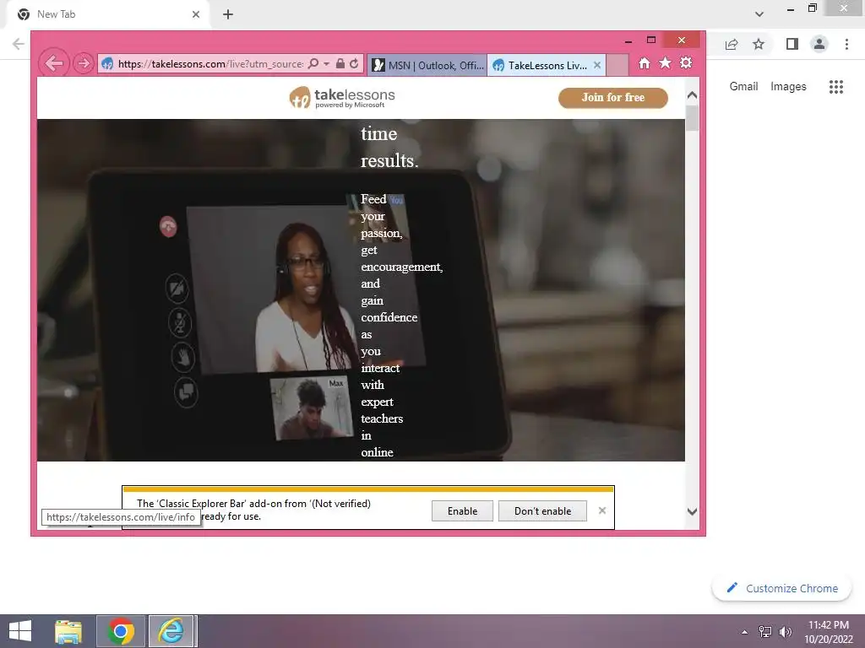This screenshot has height=648, width=865.
Task: Show hidden system tray icons
Action: tap(745, 632)
